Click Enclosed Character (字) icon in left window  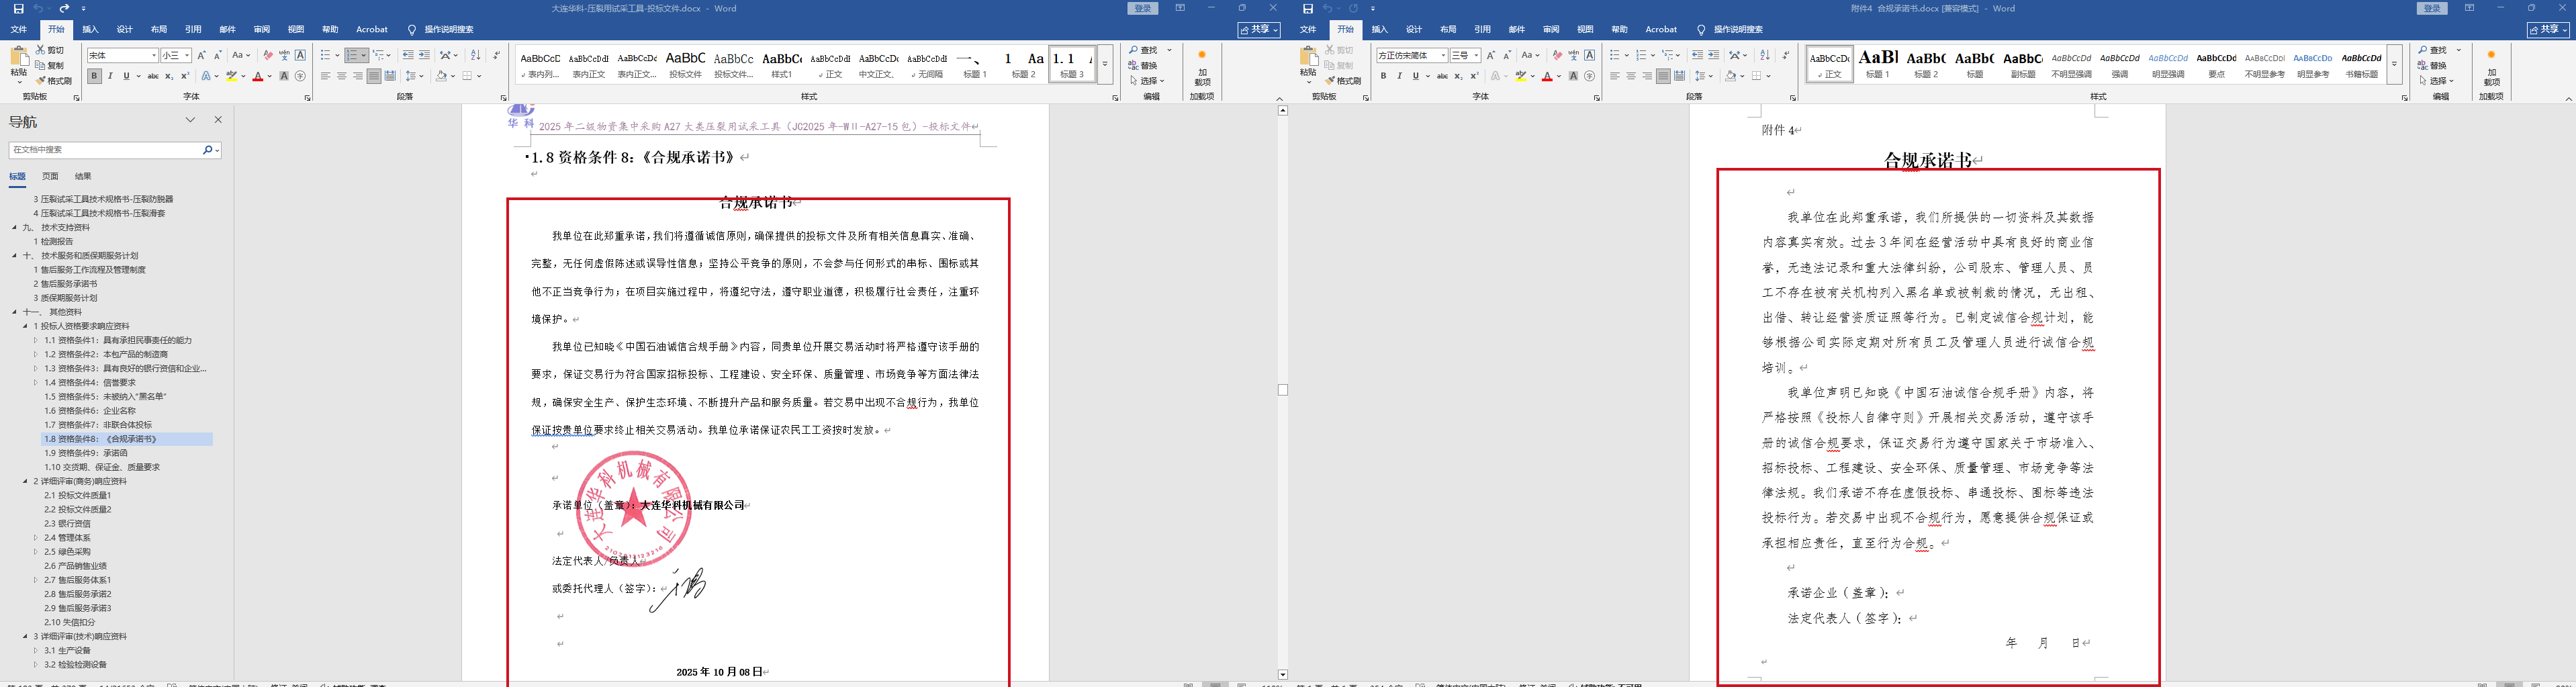pyautogui.click(x=300, y=76)
